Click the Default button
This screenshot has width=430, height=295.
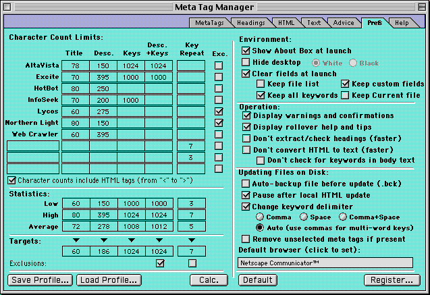257,280
